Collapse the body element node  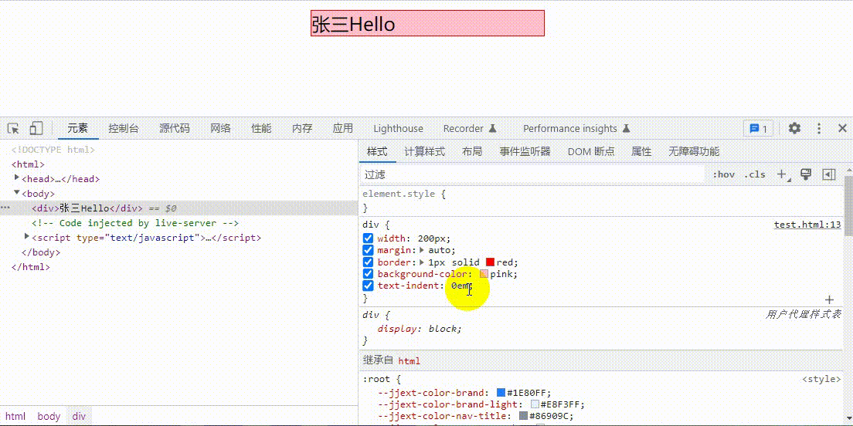tap(17, 192)
